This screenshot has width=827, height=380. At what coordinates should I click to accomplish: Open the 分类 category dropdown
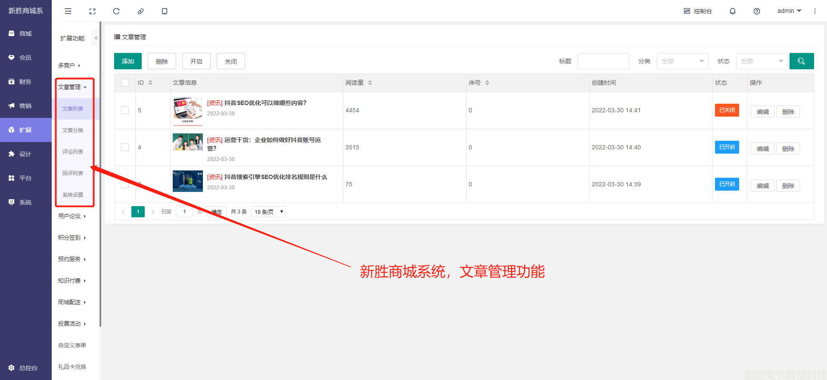682,61
